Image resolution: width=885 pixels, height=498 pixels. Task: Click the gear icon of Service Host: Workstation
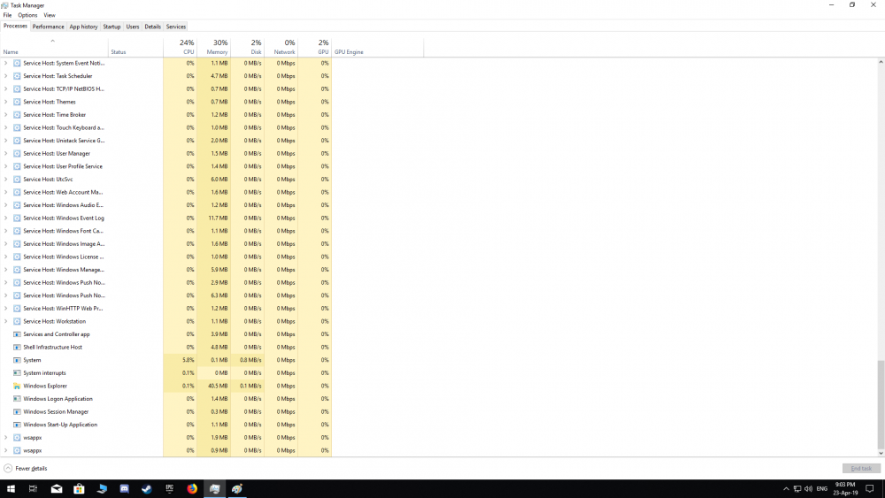(17, 321)
